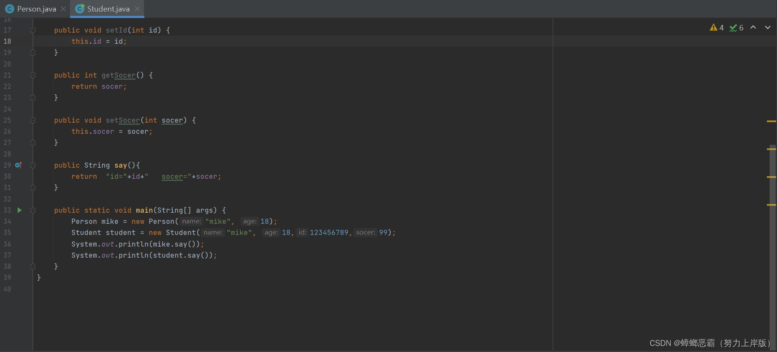777x352 pixels.
Task: Click 'Person mike' declaration
Action: (x=95, y=221)
